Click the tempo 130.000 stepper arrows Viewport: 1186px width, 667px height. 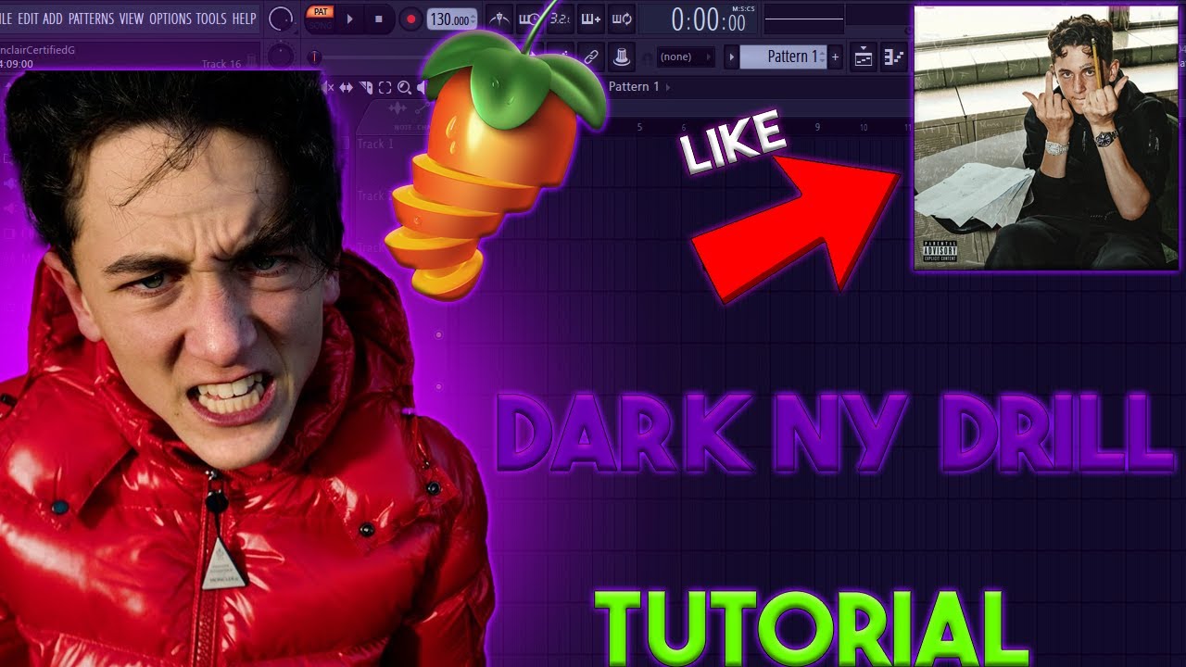click(473, 19)
